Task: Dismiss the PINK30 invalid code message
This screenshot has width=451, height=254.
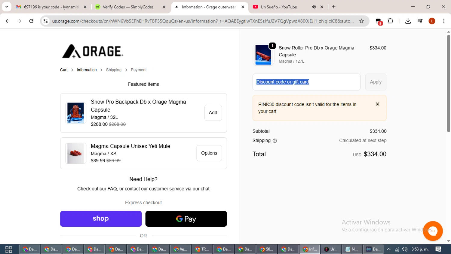Action: coord(377,104)
